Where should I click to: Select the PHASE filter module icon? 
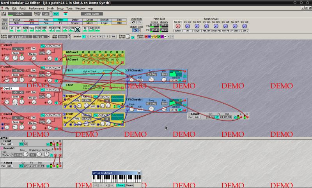pyautogui.click(x=51, y=29)
